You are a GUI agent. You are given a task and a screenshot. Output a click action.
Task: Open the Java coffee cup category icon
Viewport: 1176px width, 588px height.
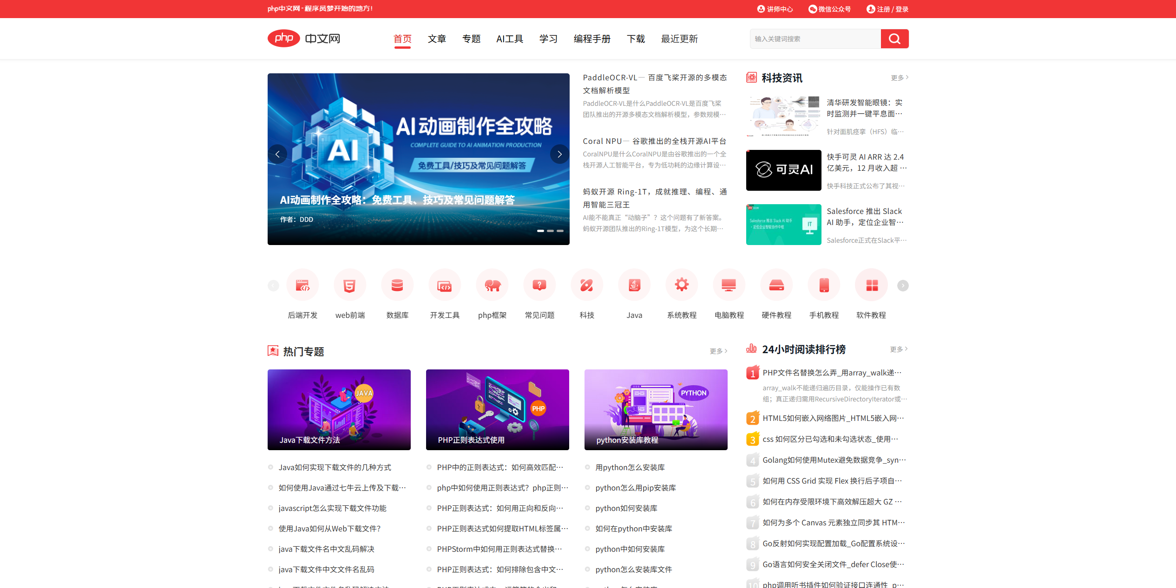tap(634, 285)
